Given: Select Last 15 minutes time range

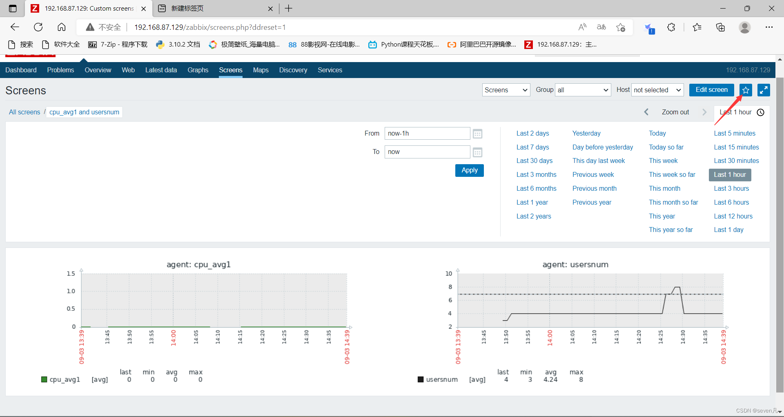Looking at the screenshot, I should [736, 147].
